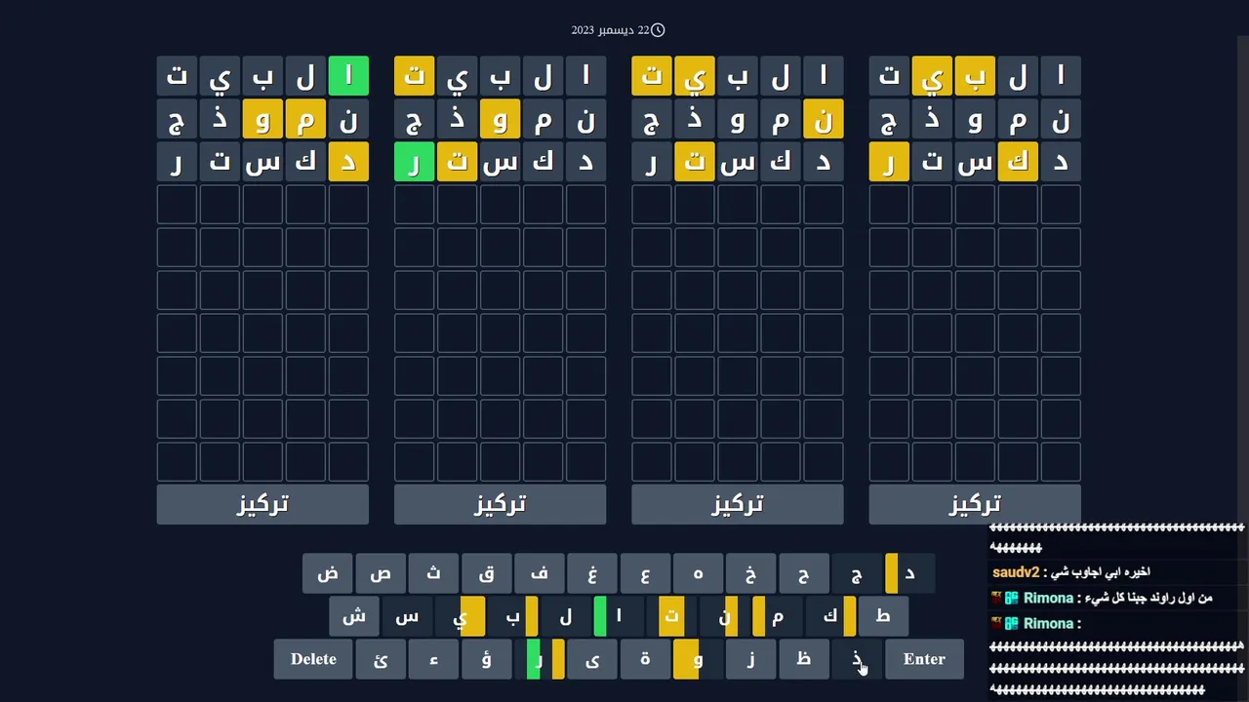Tap the ع key on the keyboard
This screenshot has height=702, width=1249.
click(x=644, y=573)
